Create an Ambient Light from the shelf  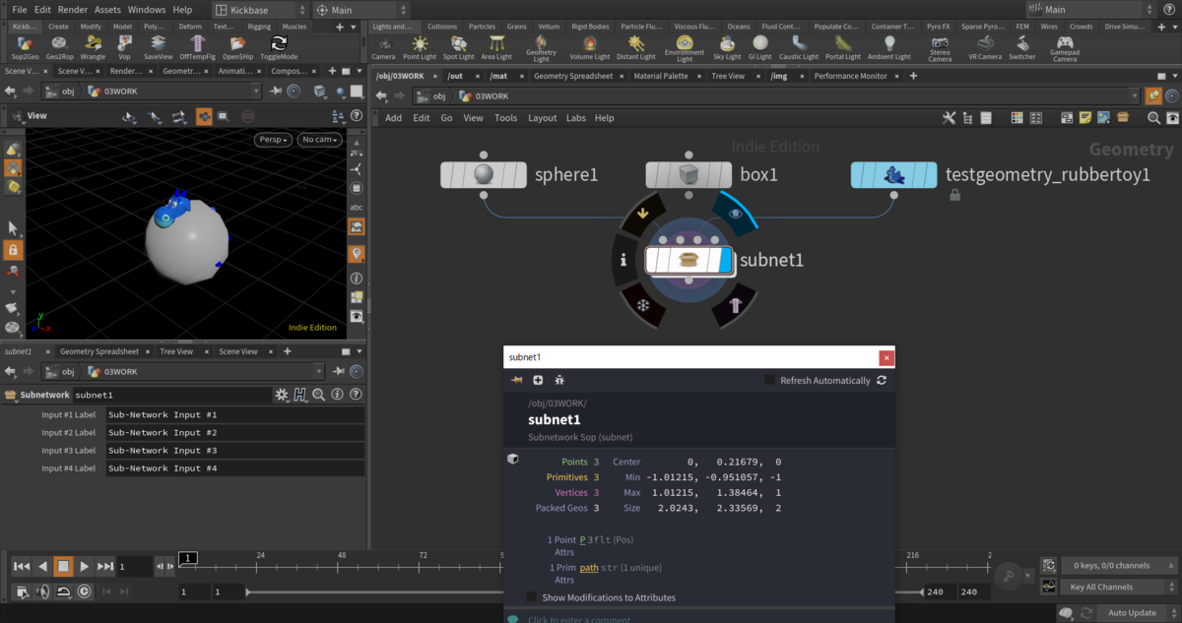click(x=889, y=47)
